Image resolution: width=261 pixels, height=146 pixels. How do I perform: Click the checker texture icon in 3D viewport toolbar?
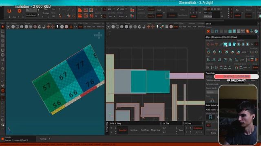(31, 27)
